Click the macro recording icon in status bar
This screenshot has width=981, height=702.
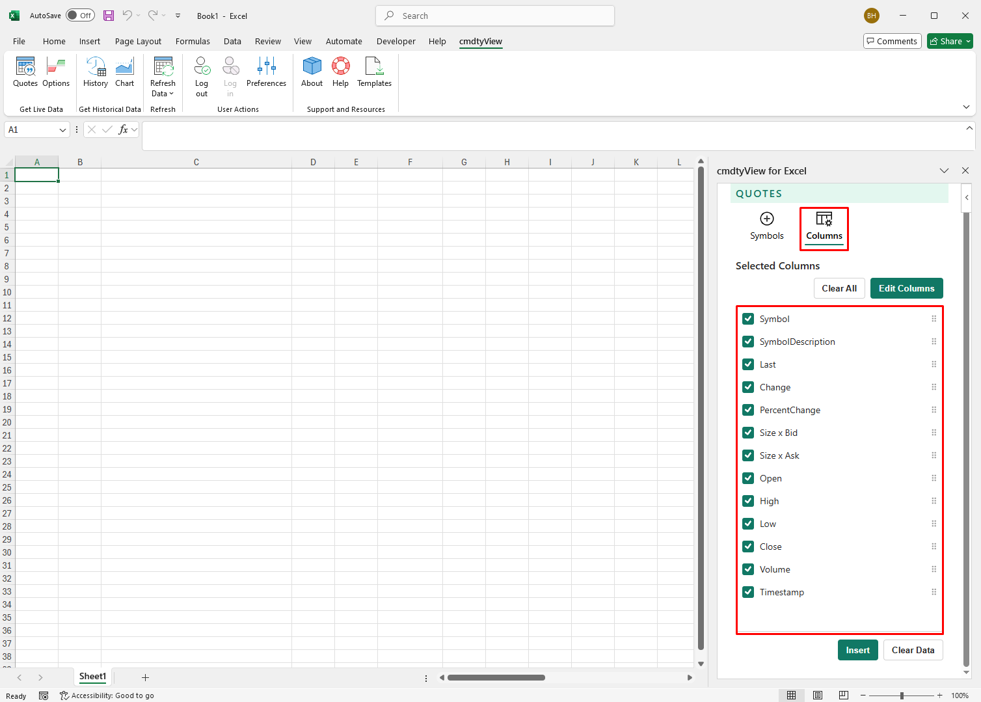pyautogui.click(x=44, y=695)
